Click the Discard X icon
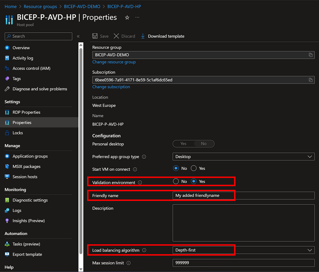Screen dimensions: 319x272 117,36
